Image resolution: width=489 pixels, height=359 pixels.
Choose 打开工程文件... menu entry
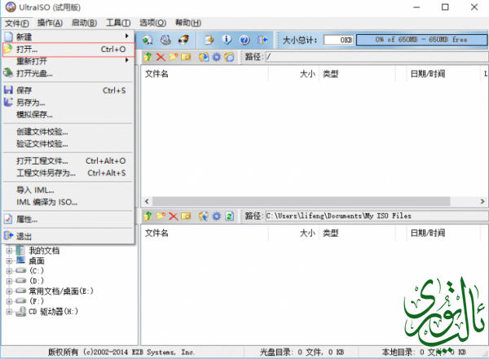coord(68,161)
